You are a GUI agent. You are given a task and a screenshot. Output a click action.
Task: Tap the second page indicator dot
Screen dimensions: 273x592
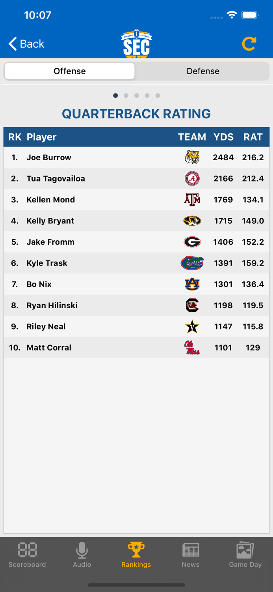[126, 96]
